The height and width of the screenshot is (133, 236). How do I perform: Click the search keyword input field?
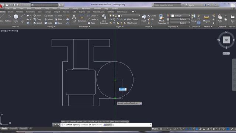pos(167,5)
